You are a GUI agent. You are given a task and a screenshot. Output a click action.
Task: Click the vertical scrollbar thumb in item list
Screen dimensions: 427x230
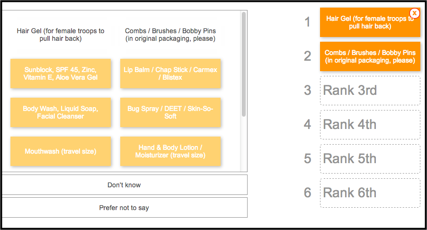(244, 64)
